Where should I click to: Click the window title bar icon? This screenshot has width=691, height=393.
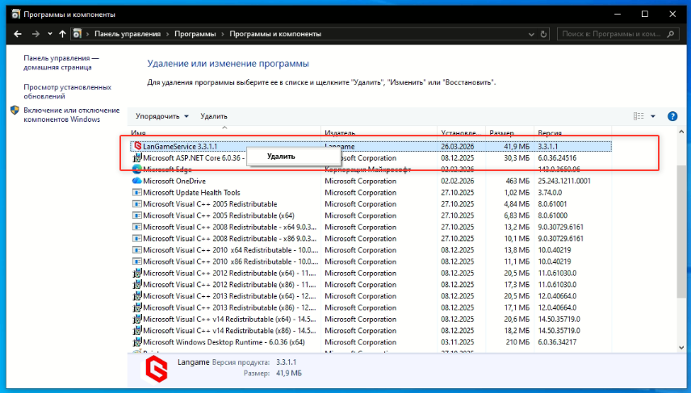tap(15, 14)
